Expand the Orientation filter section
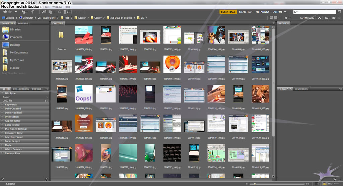 tap(24, 117)
